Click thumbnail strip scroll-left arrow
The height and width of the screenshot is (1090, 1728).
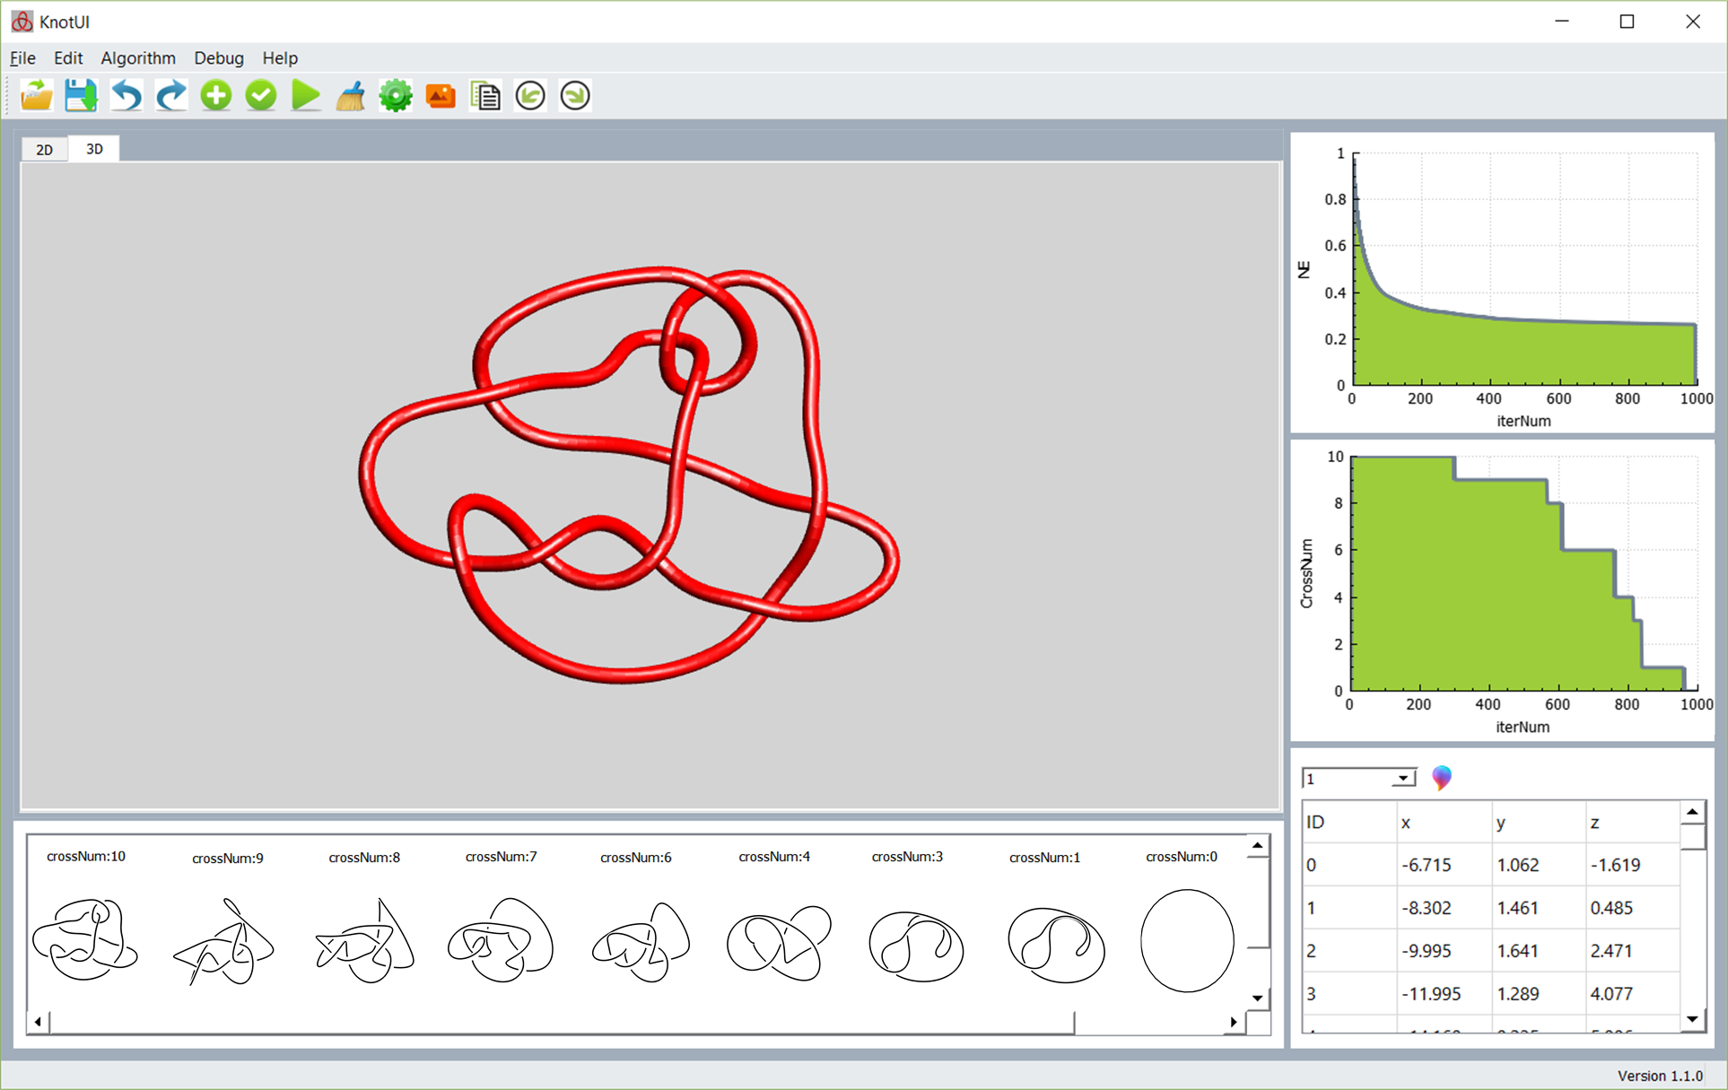(x=38, y=1022)
